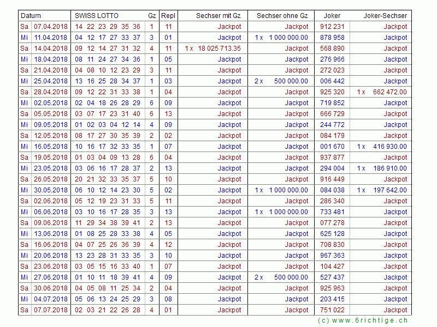This screenshot has height=327, width=437.
Task: Select the Joker-Sechser column header
Action: click(385, 16)
